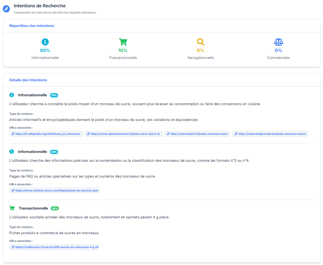
Task: Click sentence about 'numérotation ou la classification'
Action: [x=129, y=161]
